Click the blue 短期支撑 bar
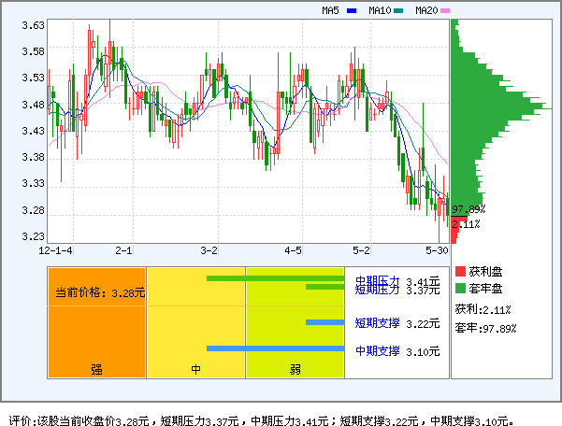The image size is (562, 426). click(324, 322)
